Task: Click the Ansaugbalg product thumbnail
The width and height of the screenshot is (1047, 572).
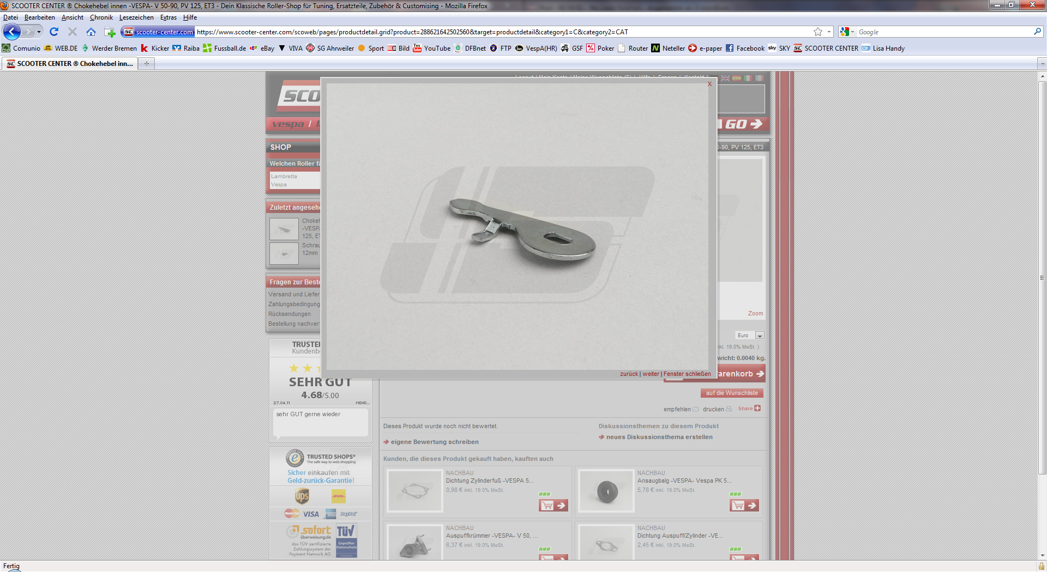Action: pyautogui.click(x=606, y=491)
